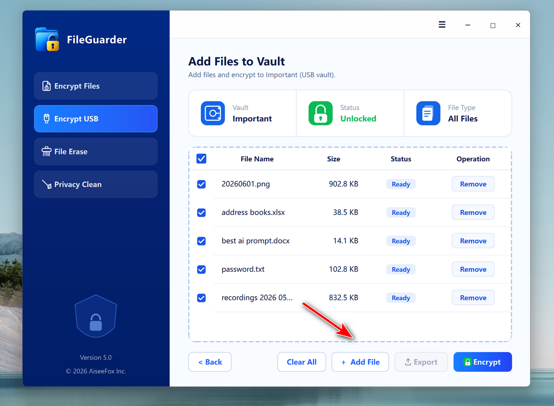Select the file name best ai prompt.docx
The width and height of the screenshot is (554, 406).
coord(256,241)
